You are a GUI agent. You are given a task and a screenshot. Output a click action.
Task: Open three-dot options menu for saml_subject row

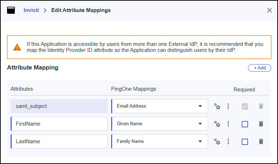pyautogui.click(x=228, y=106)
